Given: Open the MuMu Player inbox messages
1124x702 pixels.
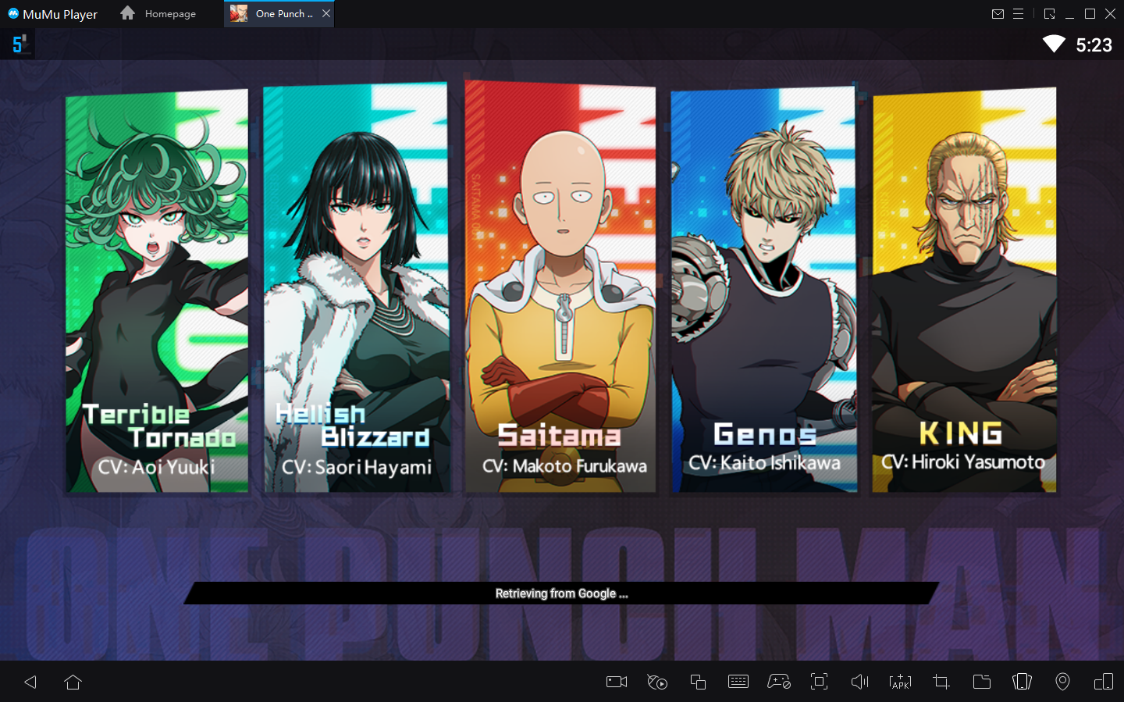Looking at the screenshot, I should [x=998, y=13].
